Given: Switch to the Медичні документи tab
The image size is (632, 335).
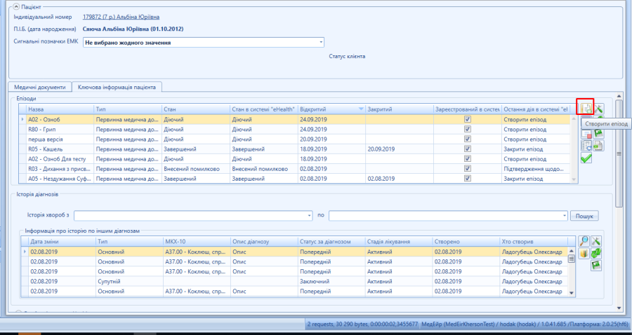Looking at the screenshot, I should coord(39,87).
